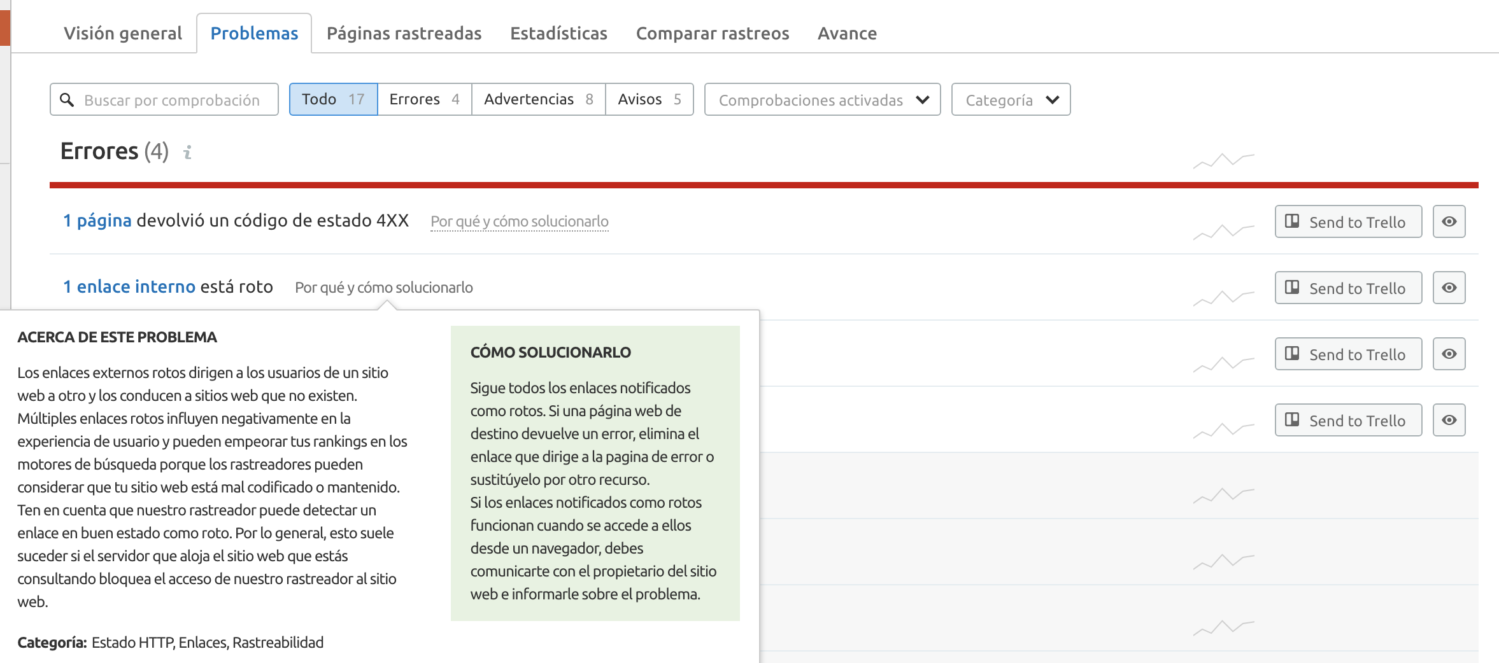Select the Problemas tab
Screen dimensions: 1499x663
coord(254,33)
